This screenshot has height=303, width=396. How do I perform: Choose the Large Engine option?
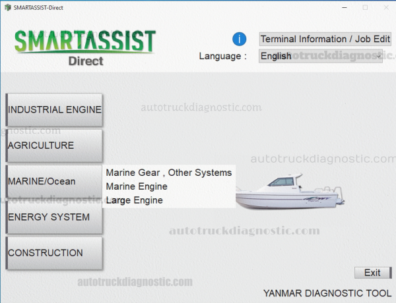pyautogui.click(x=134, y=200)
